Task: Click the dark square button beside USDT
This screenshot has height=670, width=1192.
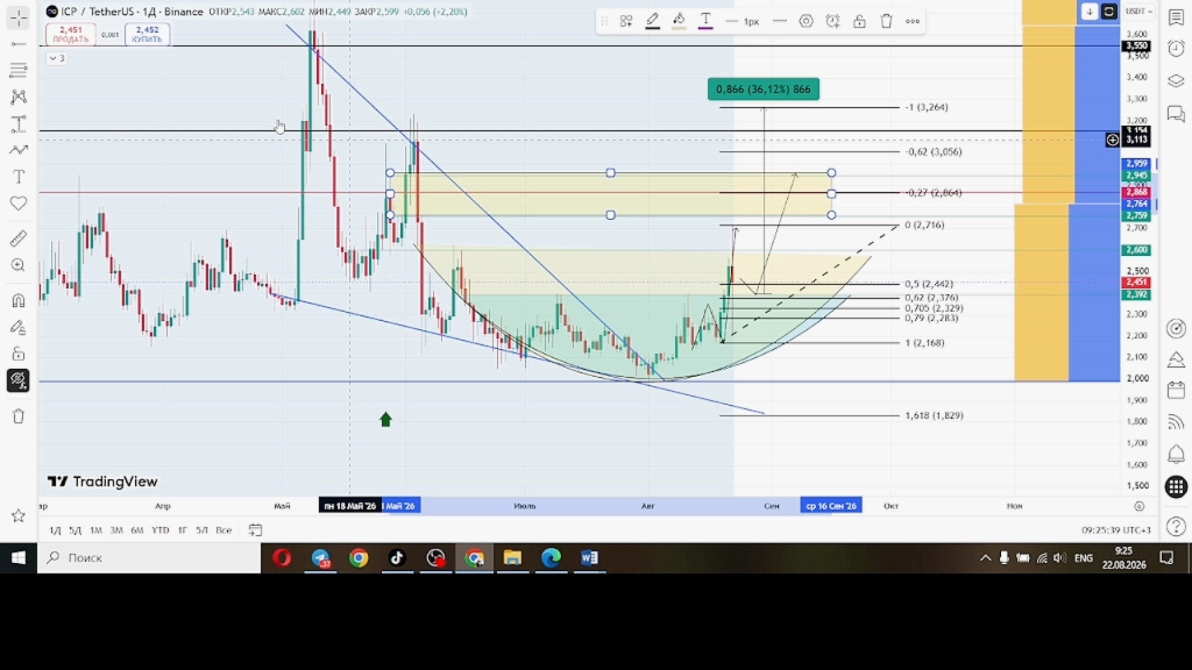Action: pyautogui.click(x=1109, y=11)
